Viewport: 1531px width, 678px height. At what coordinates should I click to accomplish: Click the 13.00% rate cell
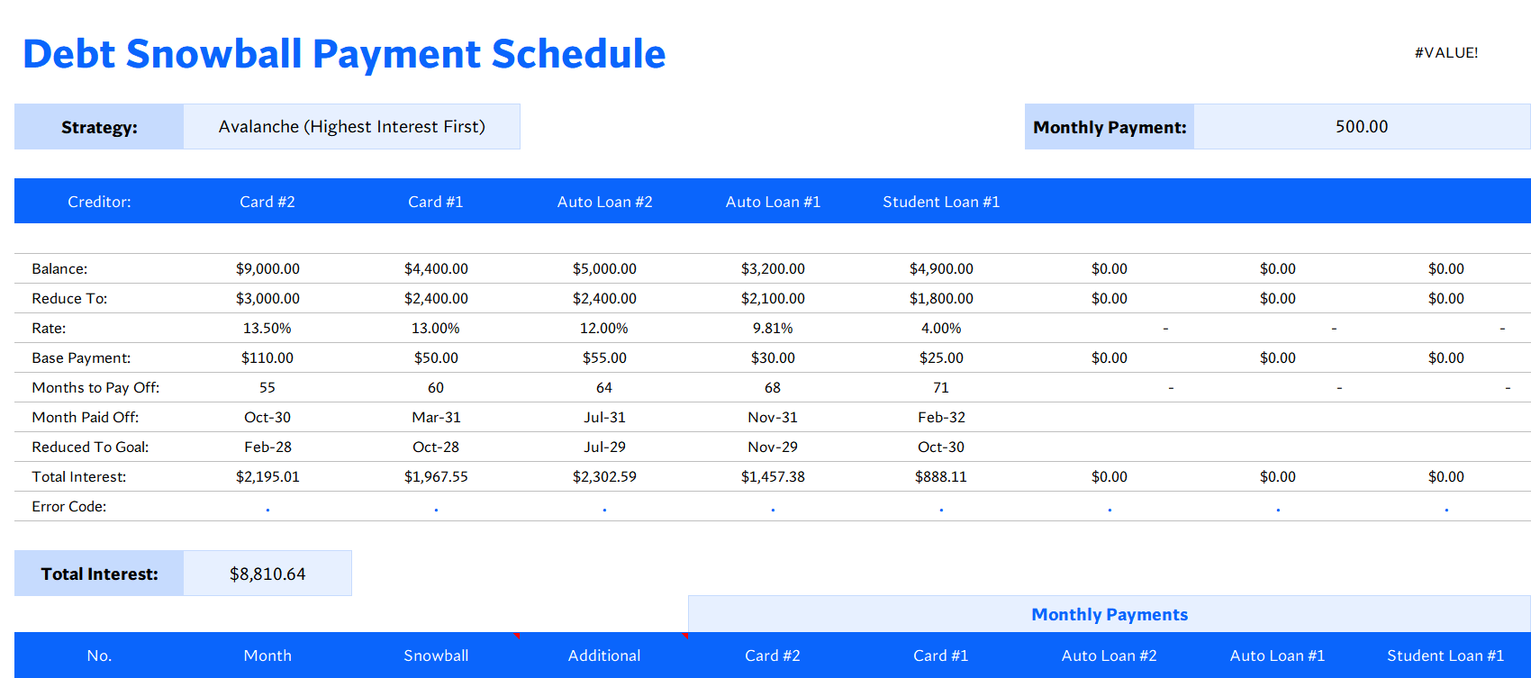(x=436, y=328)
